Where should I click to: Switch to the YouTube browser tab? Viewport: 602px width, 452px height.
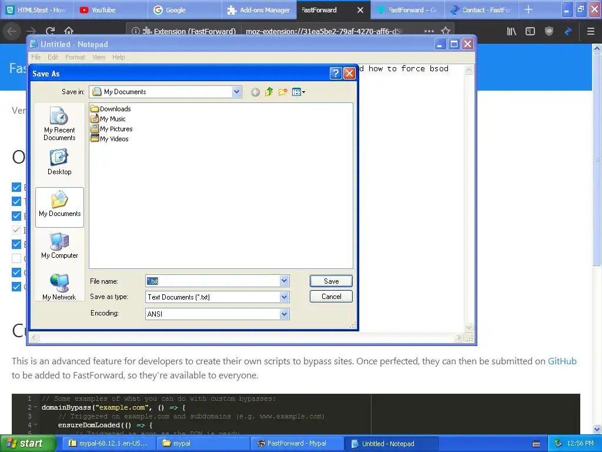pos(111,10)
